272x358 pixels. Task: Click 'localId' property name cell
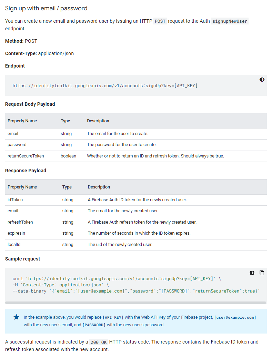14,245
